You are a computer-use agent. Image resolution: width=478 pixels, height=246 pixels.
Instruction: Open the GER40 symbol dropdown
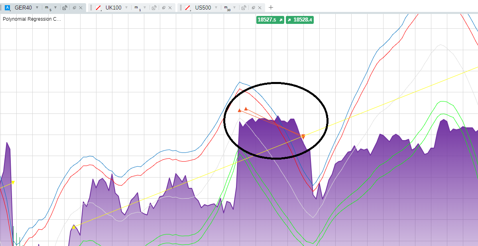pos(37,8)
